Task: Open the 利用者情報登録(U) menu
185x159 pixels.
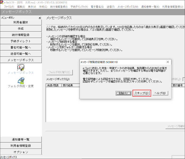Action: (173, 7)
